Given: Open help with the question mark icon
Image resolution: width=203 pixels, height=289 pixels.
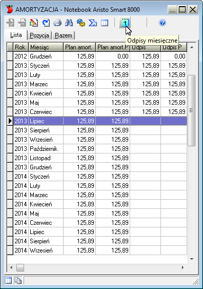Looking at the screenshot, I should (163, 23).
